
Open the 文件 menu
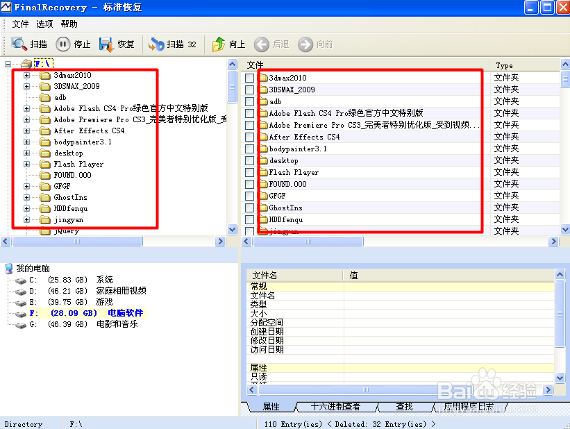point(20,24)
